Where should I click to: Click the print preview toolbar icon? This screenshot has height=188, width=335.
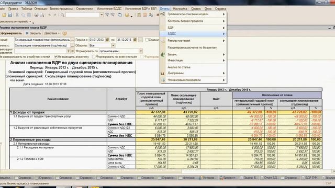click(x=42, y=15)
